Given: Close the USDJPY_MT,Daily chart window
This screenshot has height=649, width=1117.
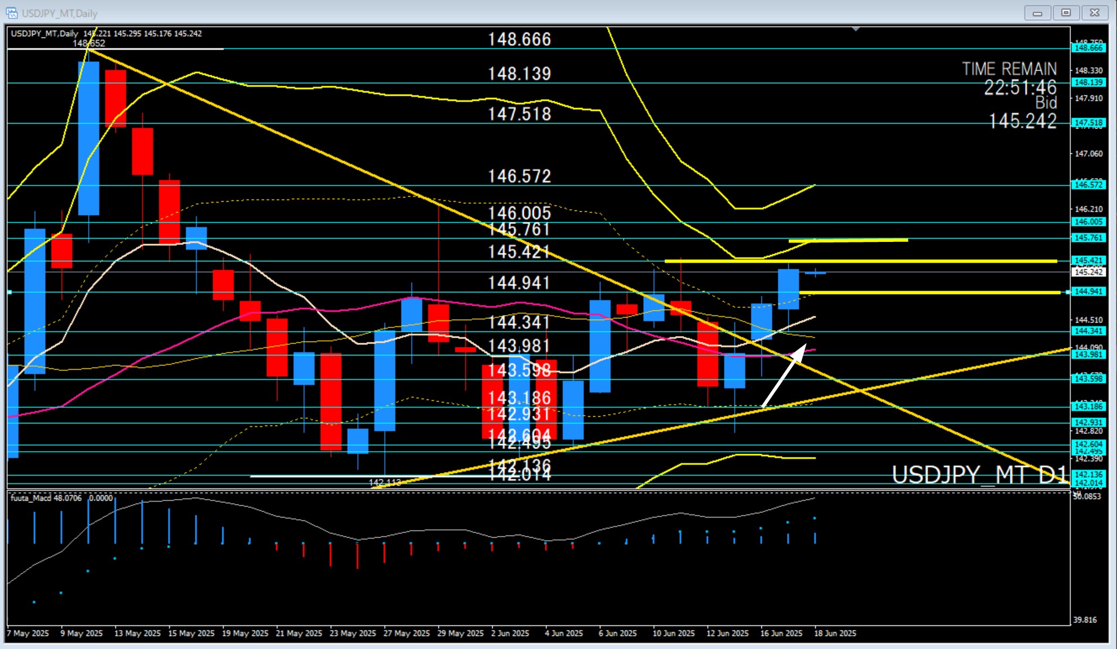Looking at the screenshot, I should (1095, 13).
